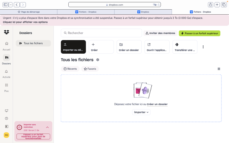Click the FM account avatar
The width and height of the screenshot is (229, 143).
[6, 135]
